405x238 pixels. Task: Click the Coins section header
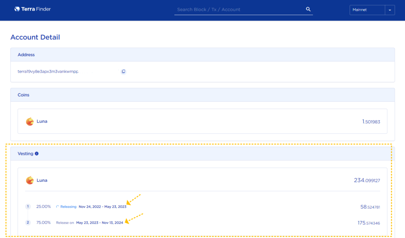[202, 95]
